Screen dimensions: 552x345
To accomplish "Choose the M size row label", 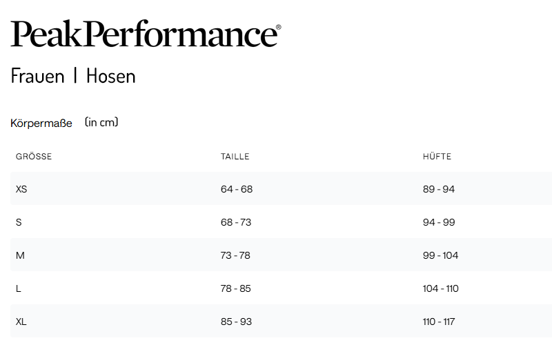I will click(x=20, y=255).
